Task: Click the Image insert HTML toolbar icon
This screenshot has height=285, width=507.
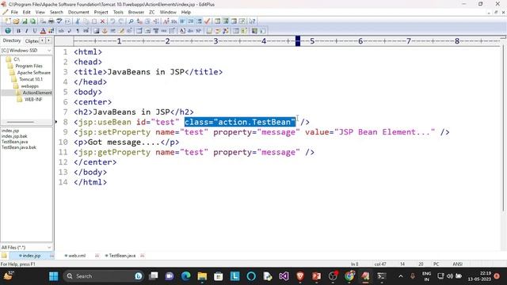Action: click(x=97, y=31)
